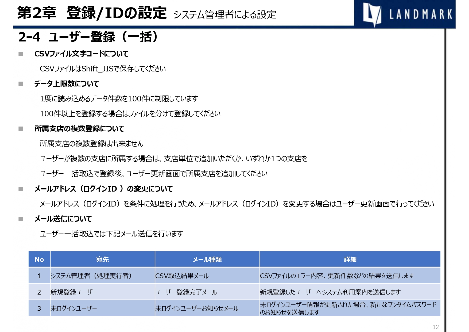Viewport: 469px width, 332px height.
Task: Click cell beginning 未ログインユーザー情報が更新された場合
Action: coord(350,308)
